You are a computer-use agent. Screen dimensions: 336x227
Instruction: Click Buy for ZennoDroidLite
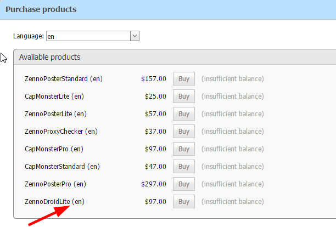click(x=183, y=202)
